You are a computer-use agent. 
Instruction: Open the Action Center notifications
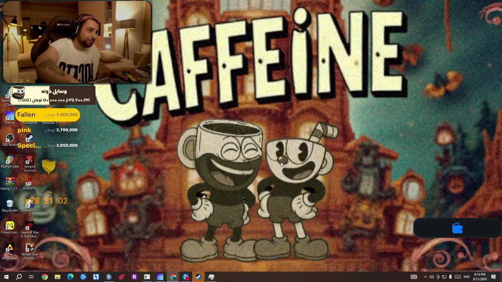click(x=493, y=277)
